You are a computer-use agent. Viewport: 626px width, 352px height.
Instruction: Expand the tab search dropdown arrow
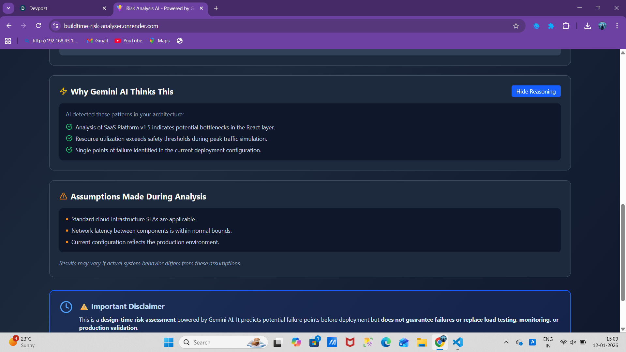[8, 8]
